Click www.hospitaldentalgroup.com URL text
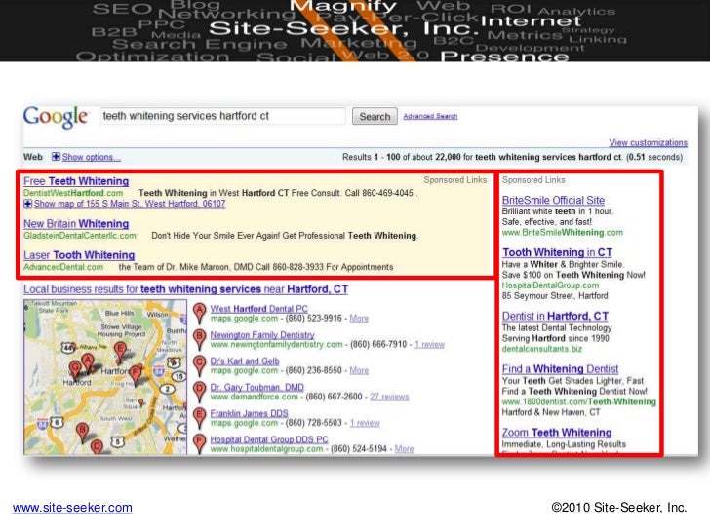 (x=266, y=449)
